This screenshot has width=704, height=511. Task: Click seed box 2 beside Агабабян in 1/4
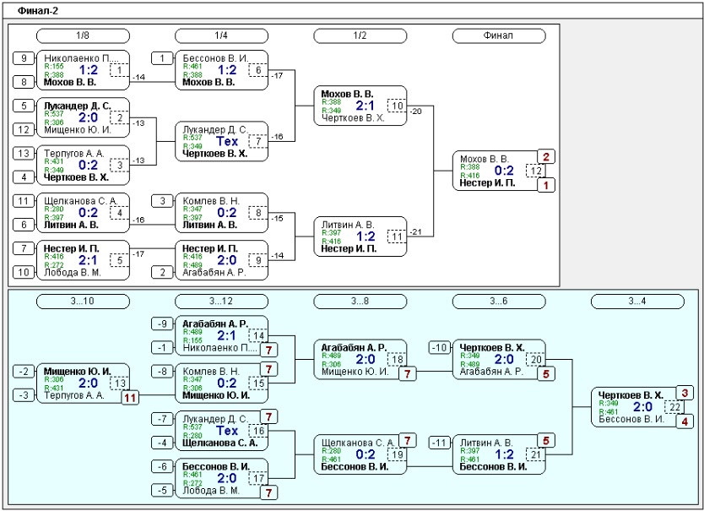pos(163,272)
